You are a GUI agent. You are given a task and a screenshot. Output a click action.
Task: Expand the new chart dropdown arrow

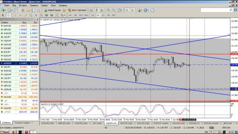tap(5, 10)
